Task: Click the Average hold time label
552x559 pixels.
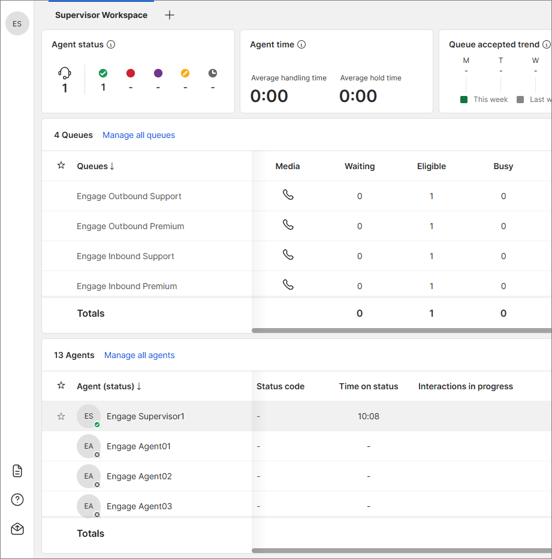Action: 370,78
